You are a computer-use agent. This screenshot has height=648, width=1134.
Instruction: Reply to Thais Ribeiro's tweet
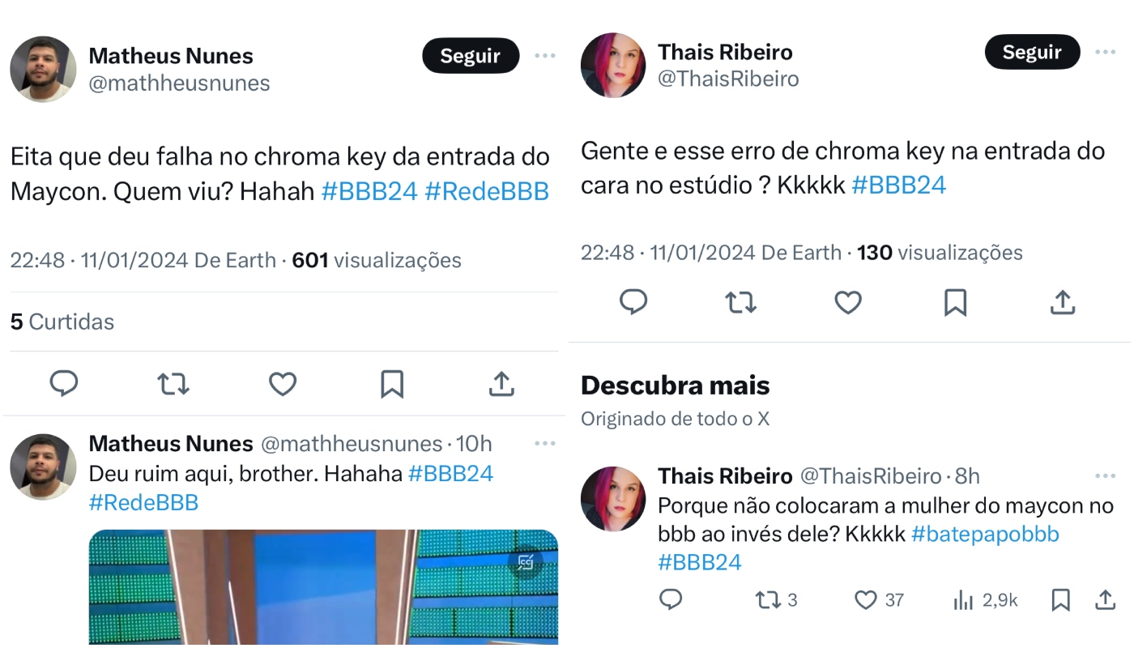point(633,301)
